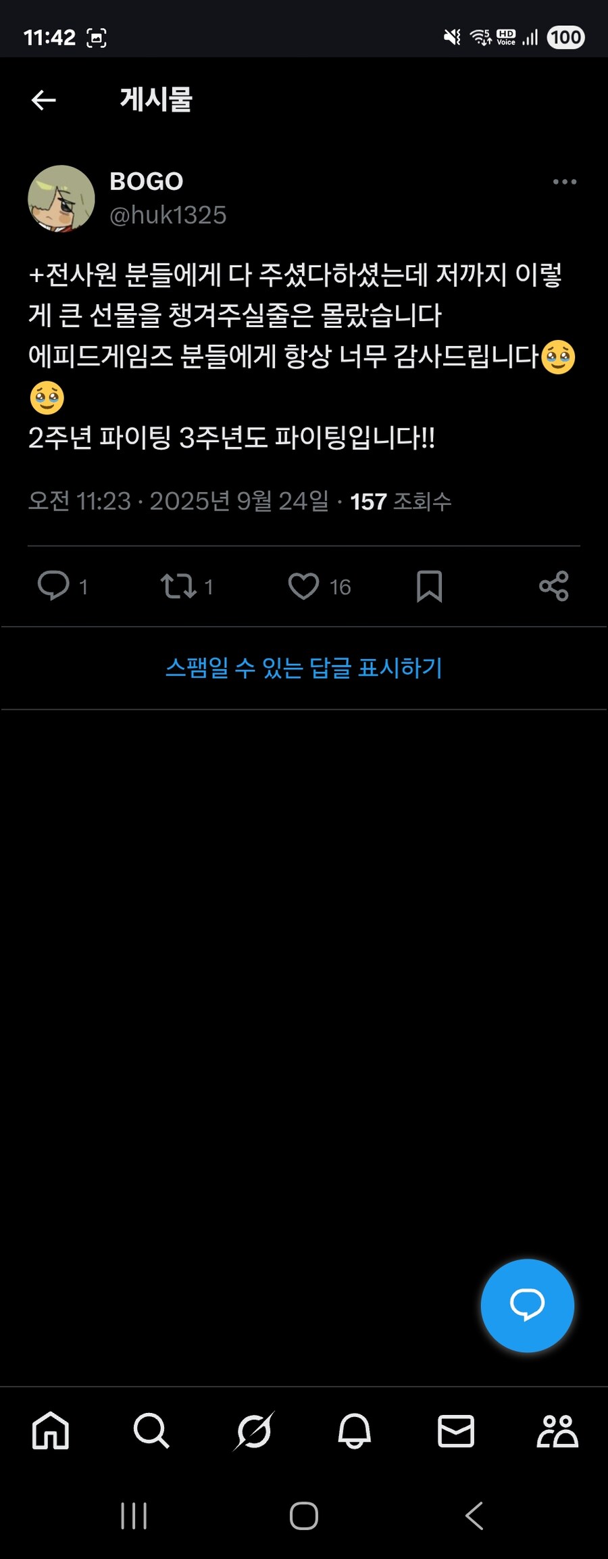Tap the BOGO display name

coord(147,181)
